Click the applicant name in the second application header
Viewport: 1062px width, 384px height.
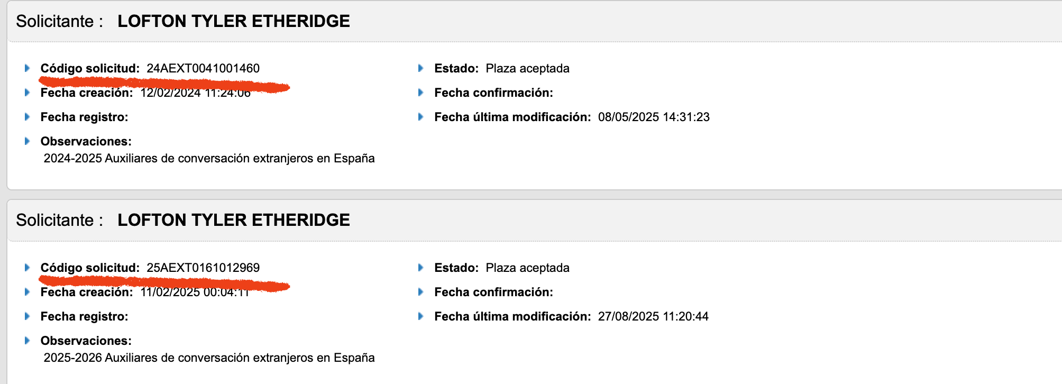[x=233, y=220]
